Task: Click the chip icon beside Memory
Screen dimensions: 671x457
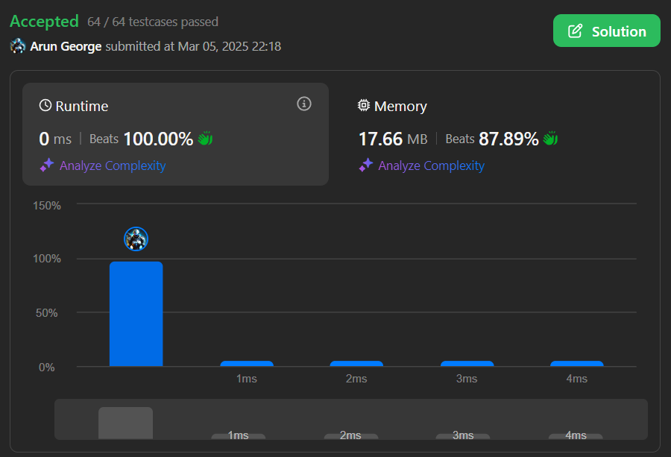Action: point(364,106)
